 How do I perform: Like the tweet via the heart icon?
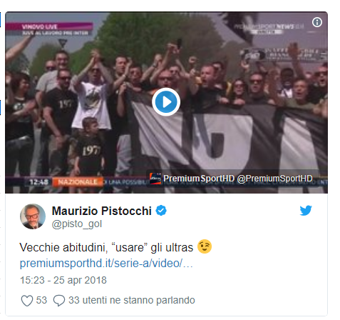point(27,301)
